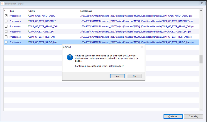Toggle the CGPR_GF_EXTR_SALDO_LAN checkbox
Image resolution: width=207 pixels, height=122 pixels.
6,42
